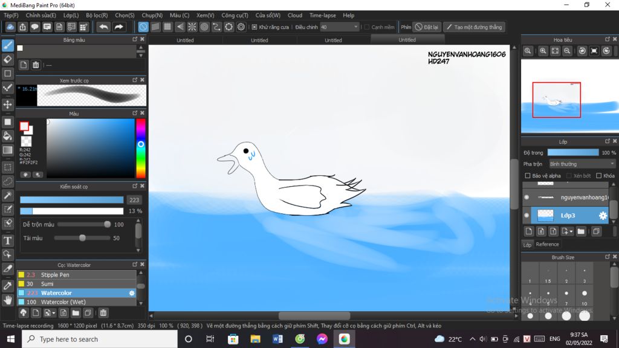Select the concentric circle snap icon
The width and height of the screenshot is (619, 348).
coord(204,27)
